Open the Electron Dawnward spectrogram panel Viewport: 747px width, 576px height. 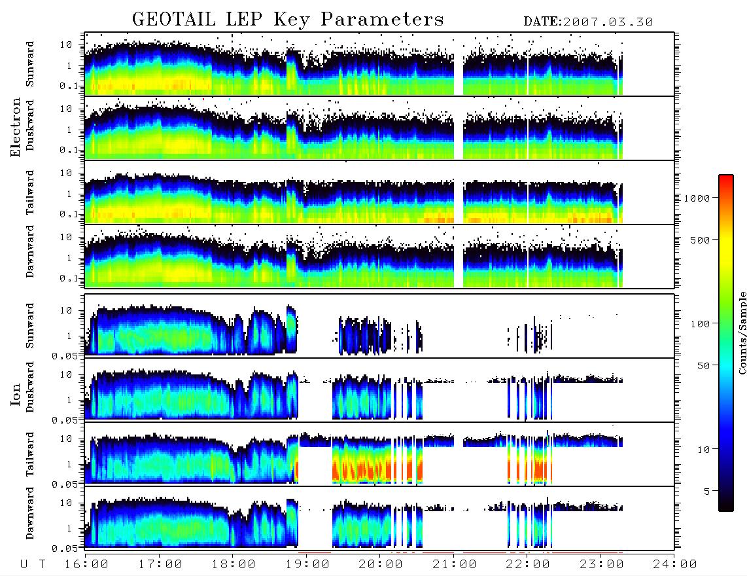click(379, 256)
